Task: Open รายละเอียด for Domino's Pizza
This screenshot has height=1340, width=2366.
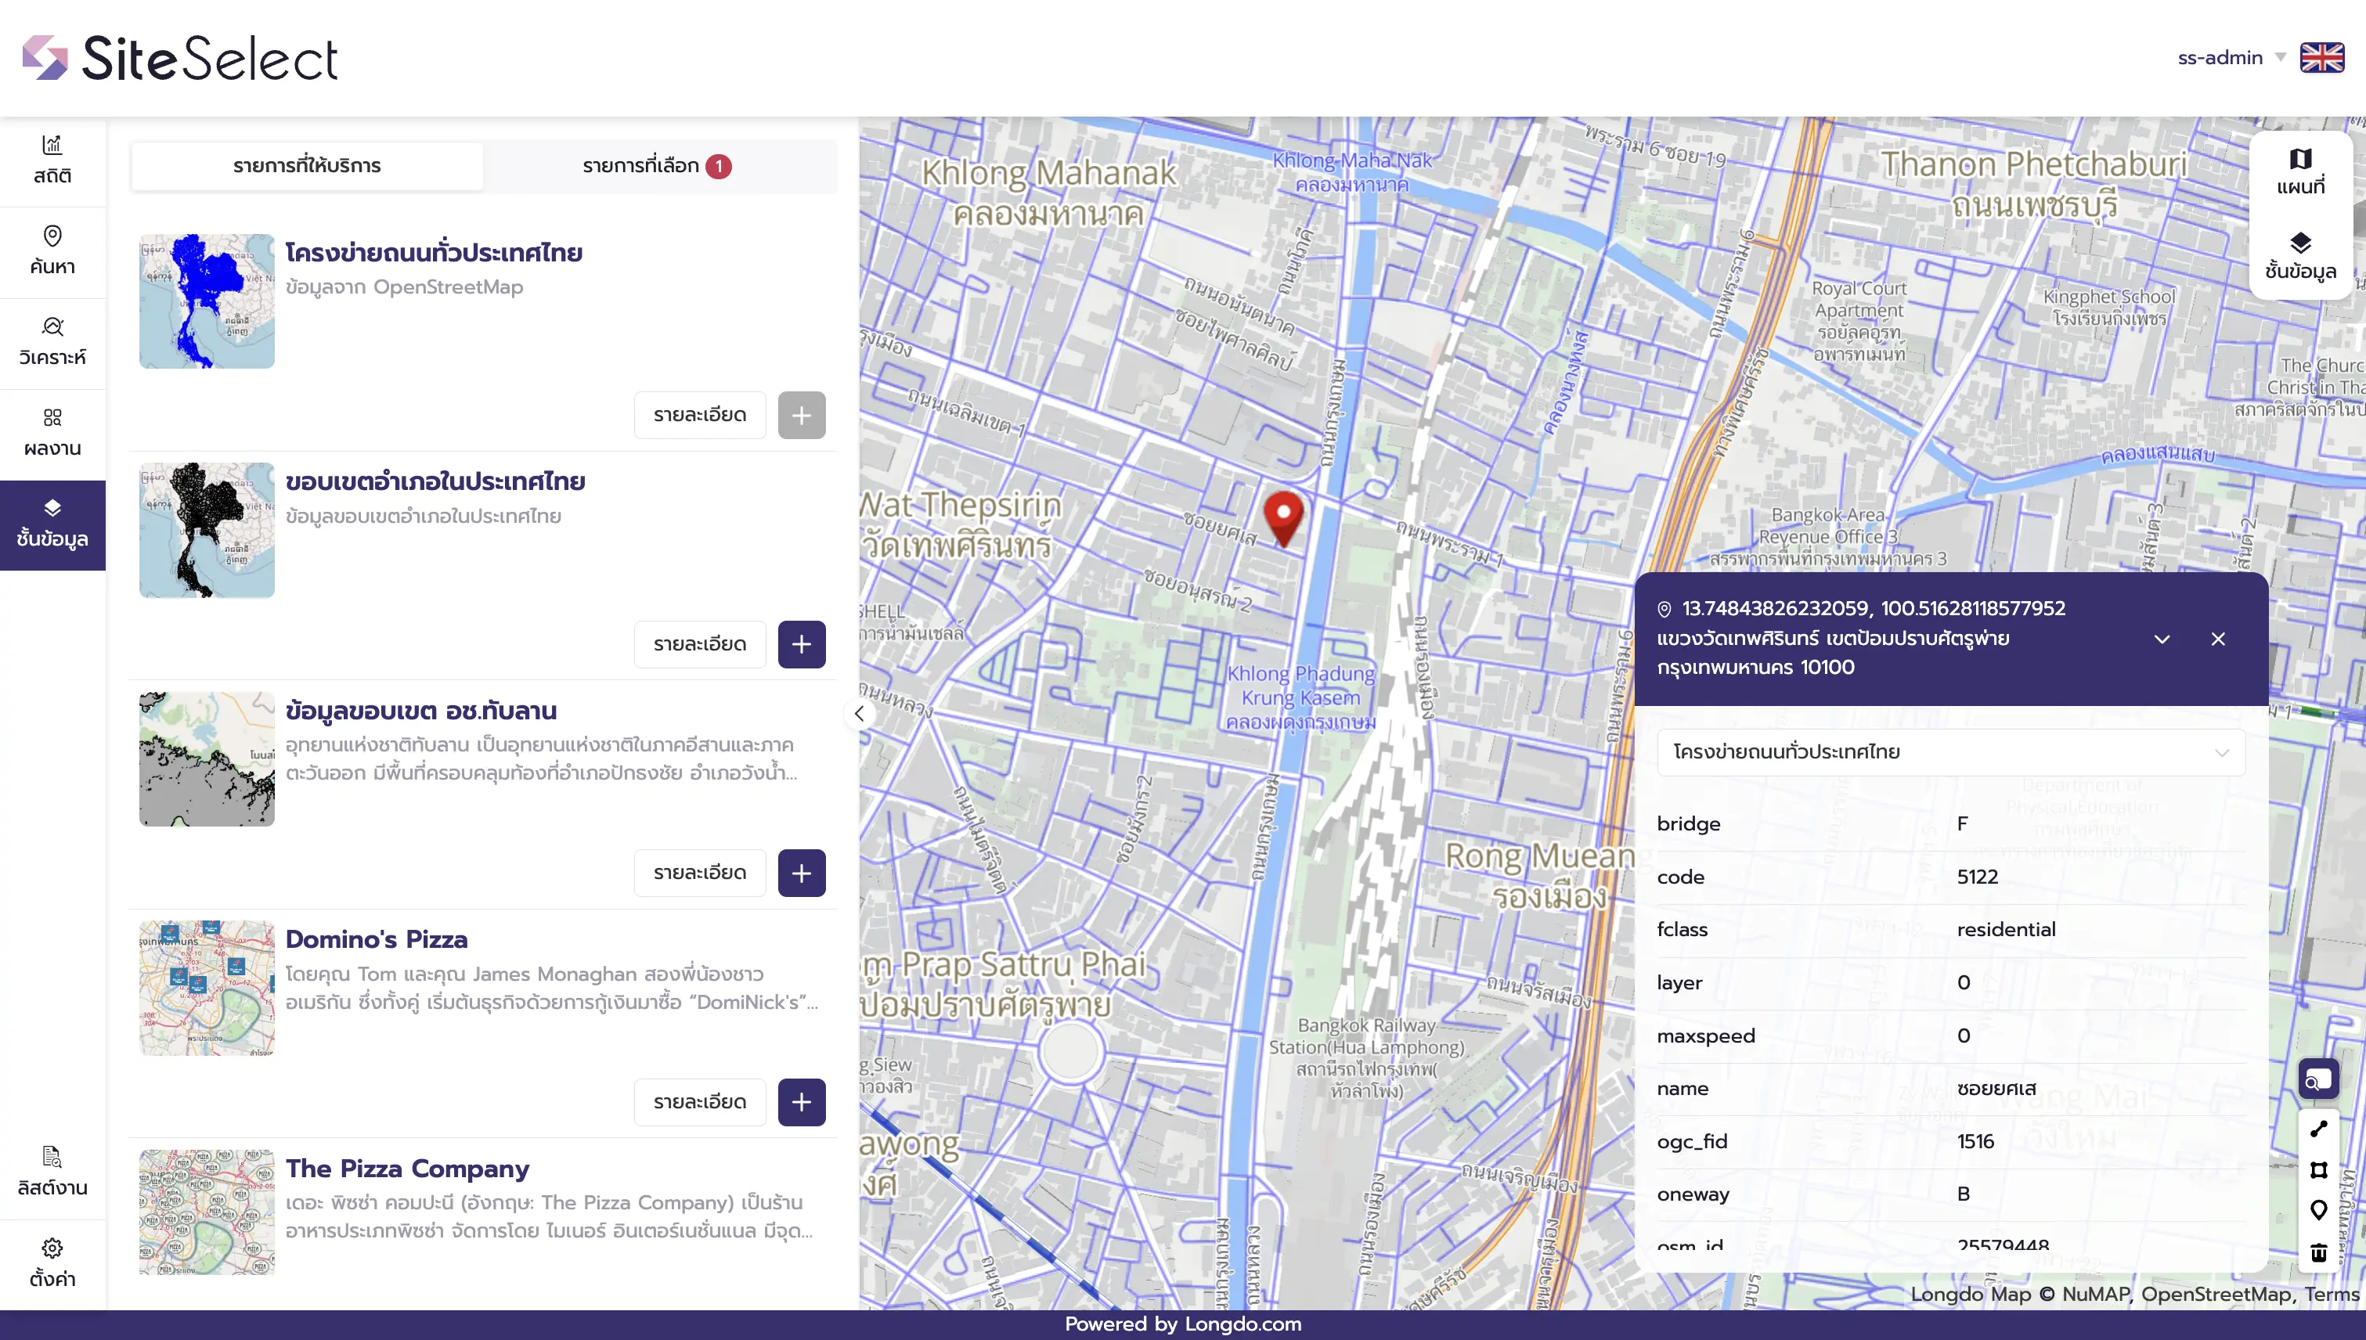Action: (x=700, y=1101)
